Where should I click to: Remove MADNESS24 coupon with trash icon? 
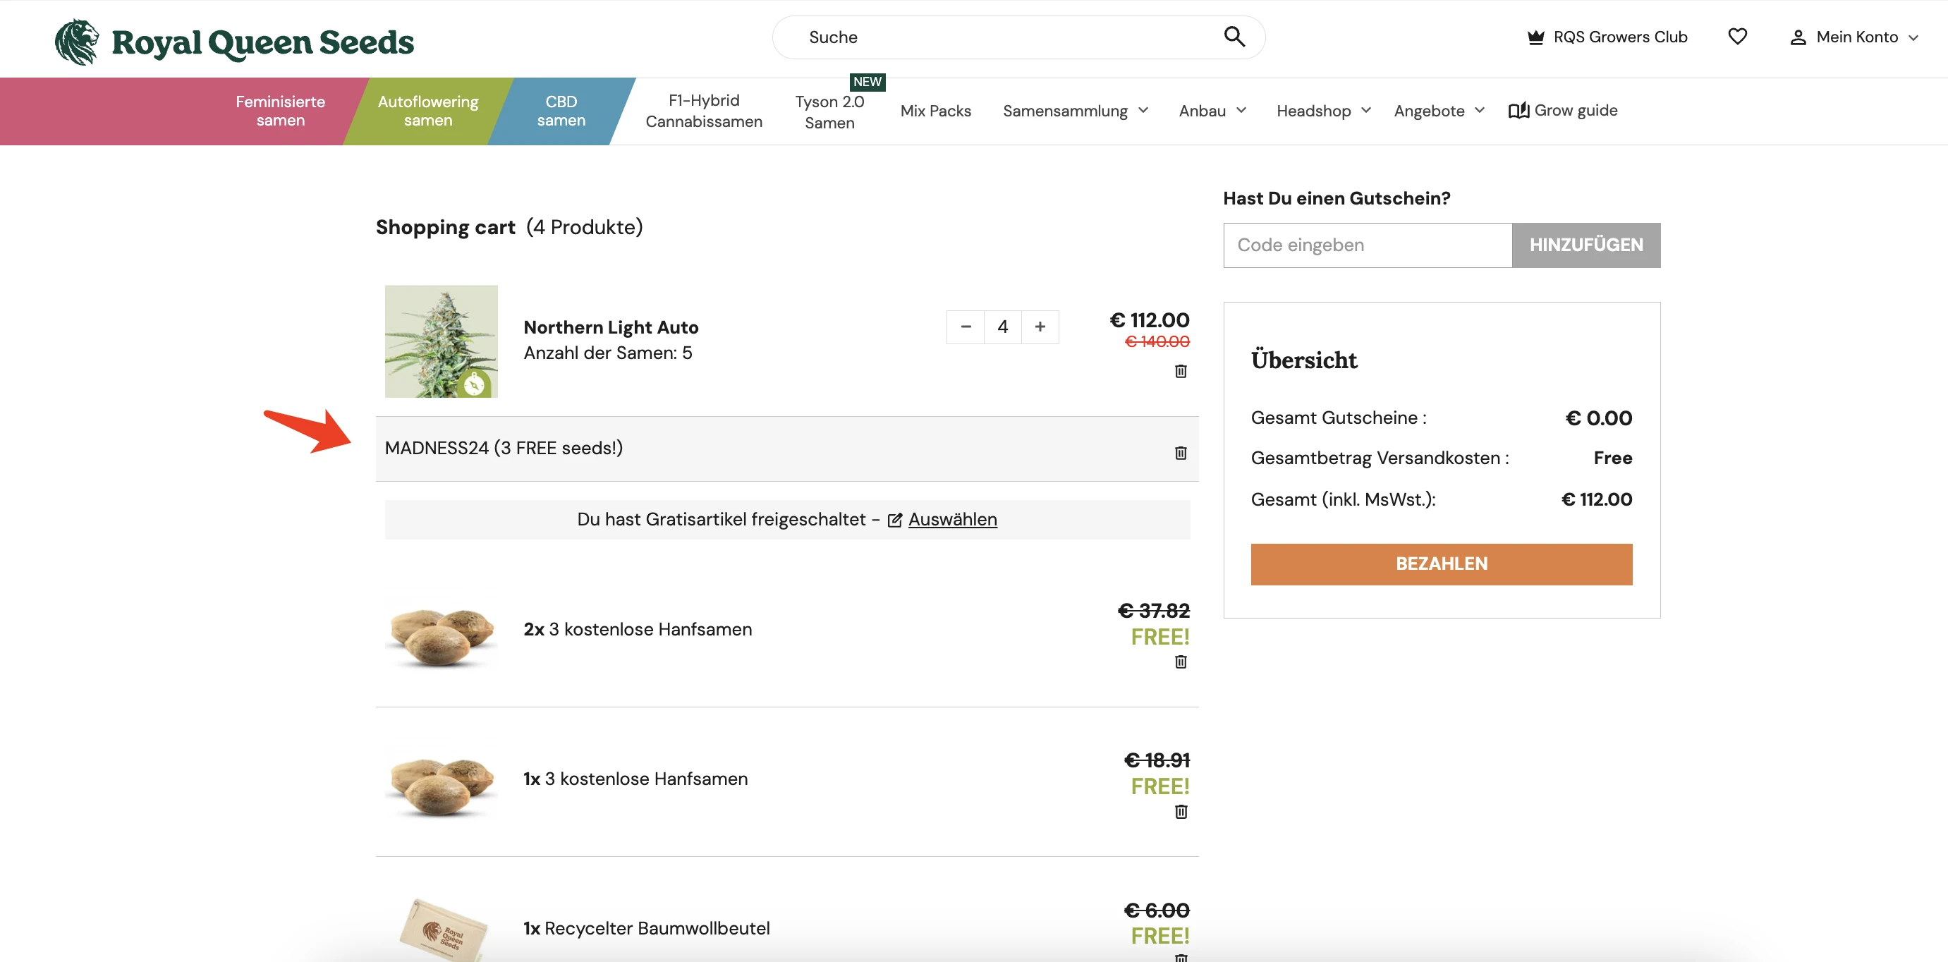(1181, 452)
